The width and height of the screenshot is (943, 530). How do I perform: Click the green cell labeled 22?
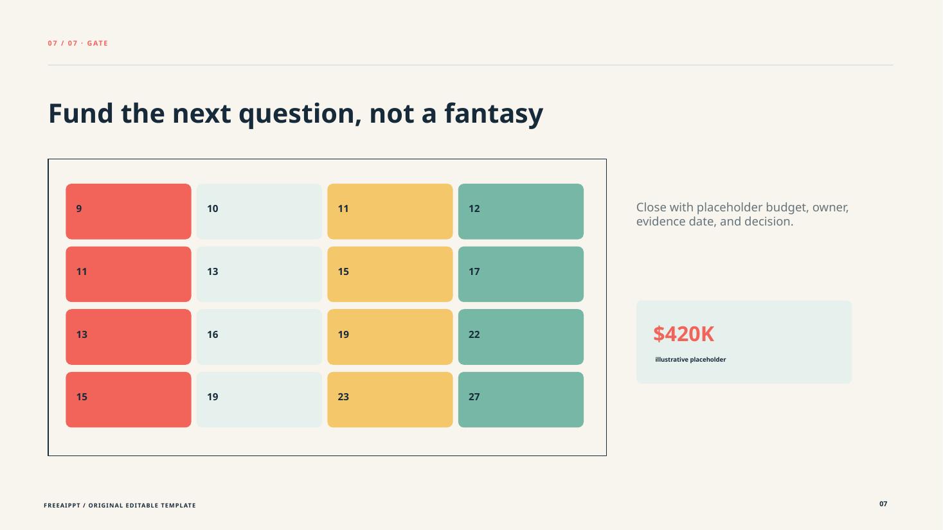(521, 337)
